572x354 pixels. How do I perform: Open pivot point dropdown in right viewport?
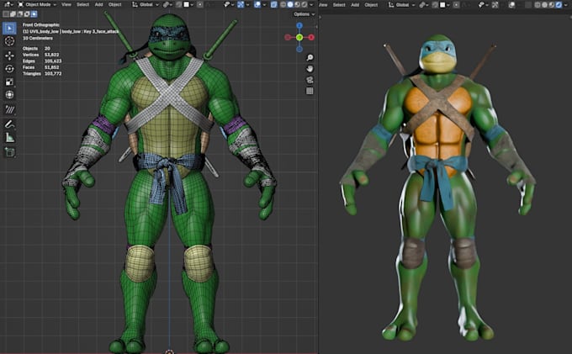point(423,5)
